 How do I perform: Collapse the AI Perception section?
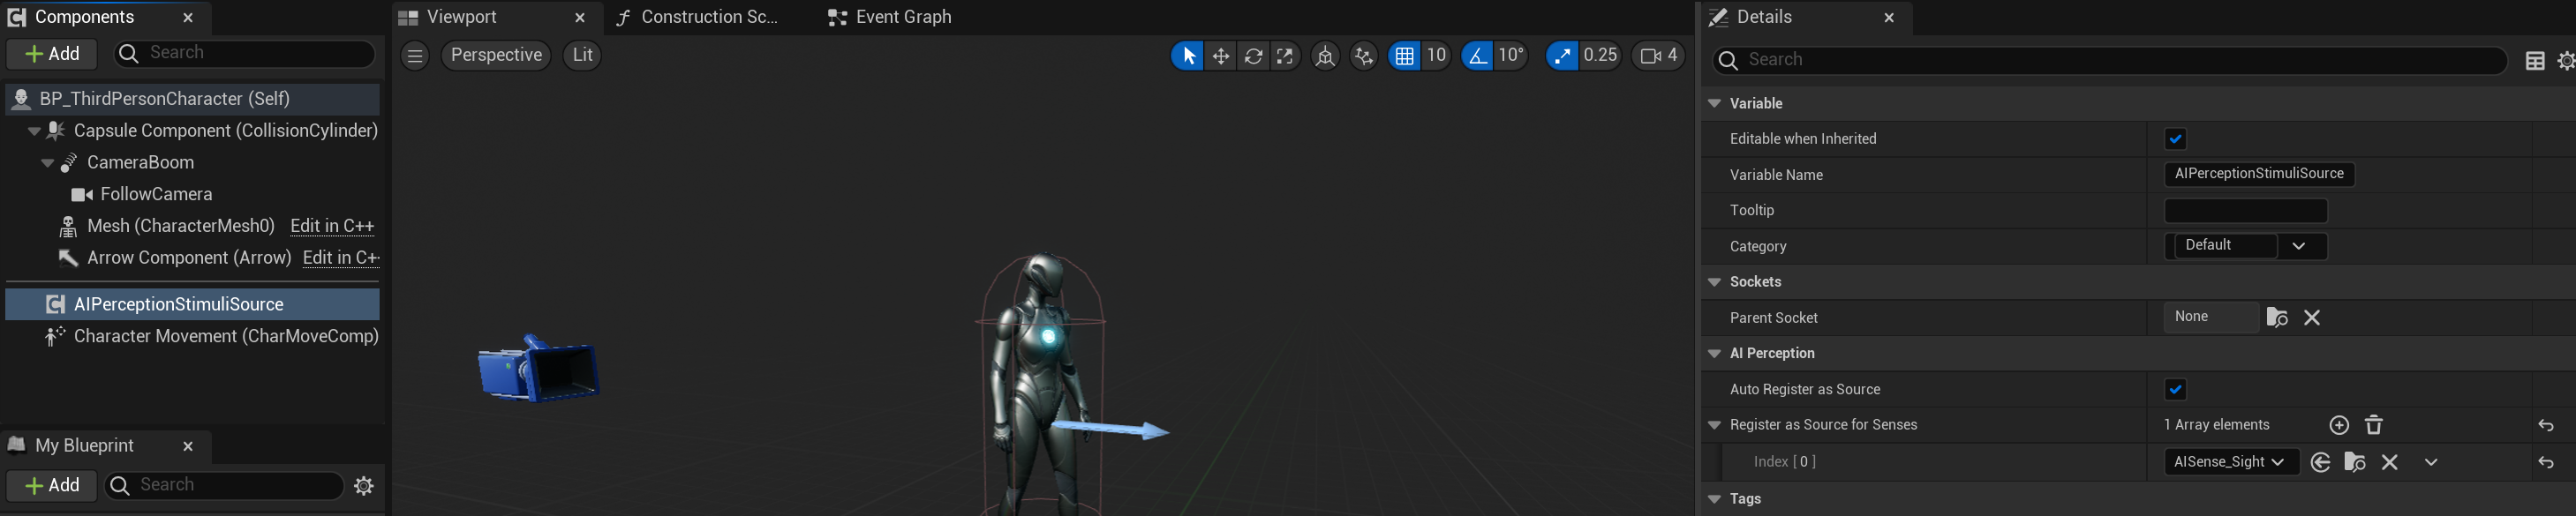pos(1714,354)
